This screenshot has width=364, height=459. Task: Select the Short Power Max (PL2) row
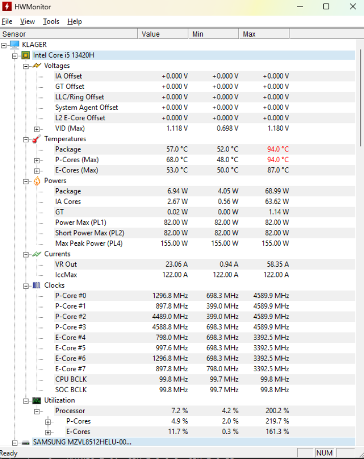[x=205, y=233]
